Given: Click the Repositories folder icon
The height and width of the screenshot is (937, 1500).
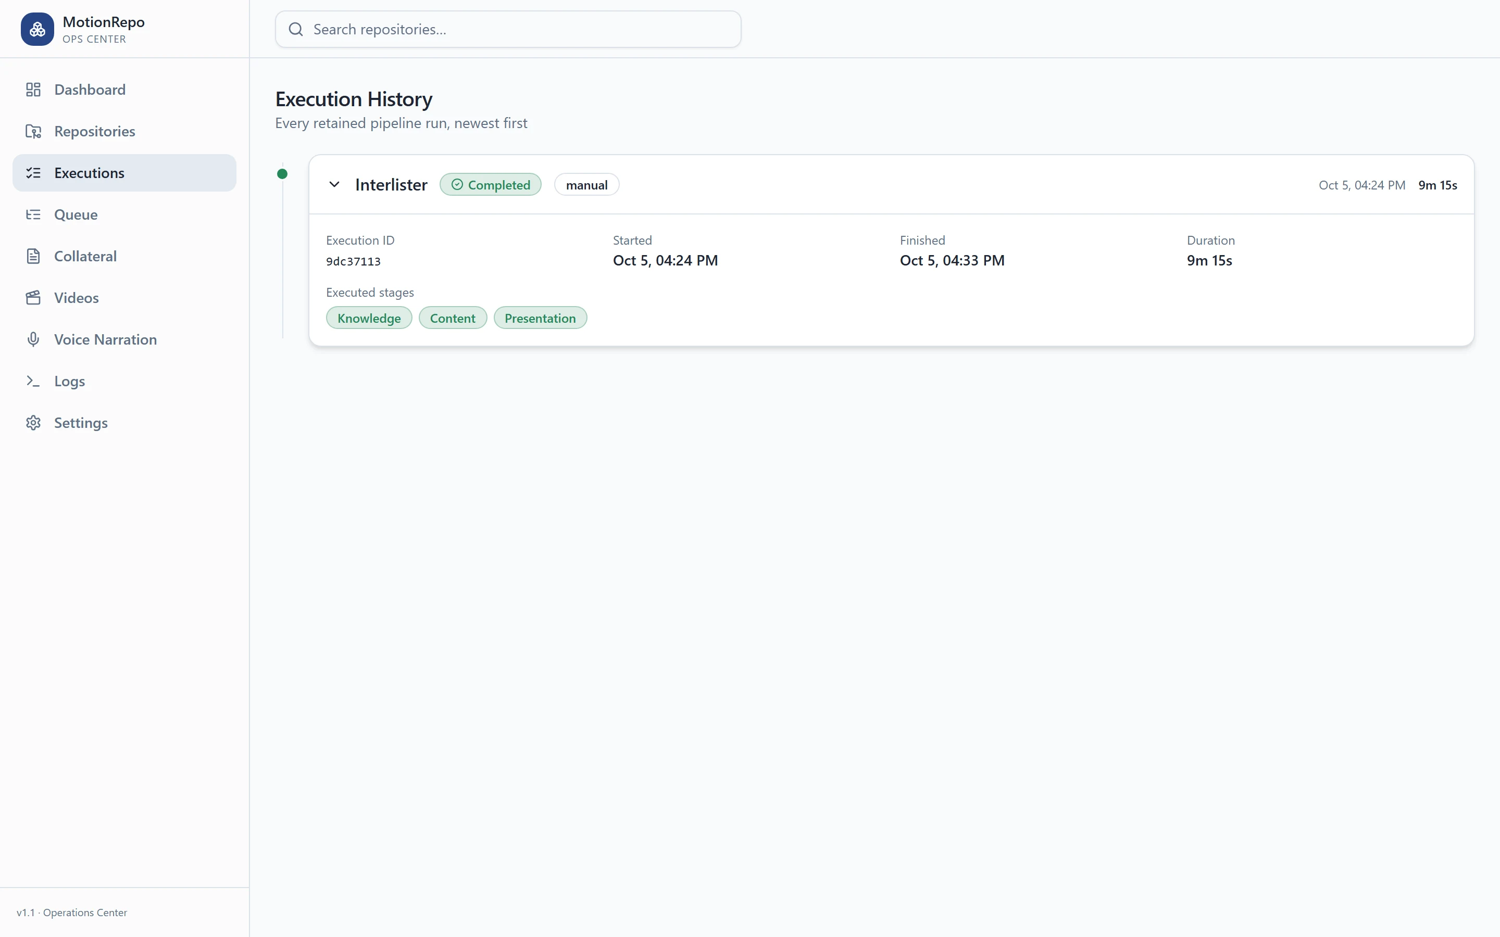Looking at the screenshot, I should point(33,131).
